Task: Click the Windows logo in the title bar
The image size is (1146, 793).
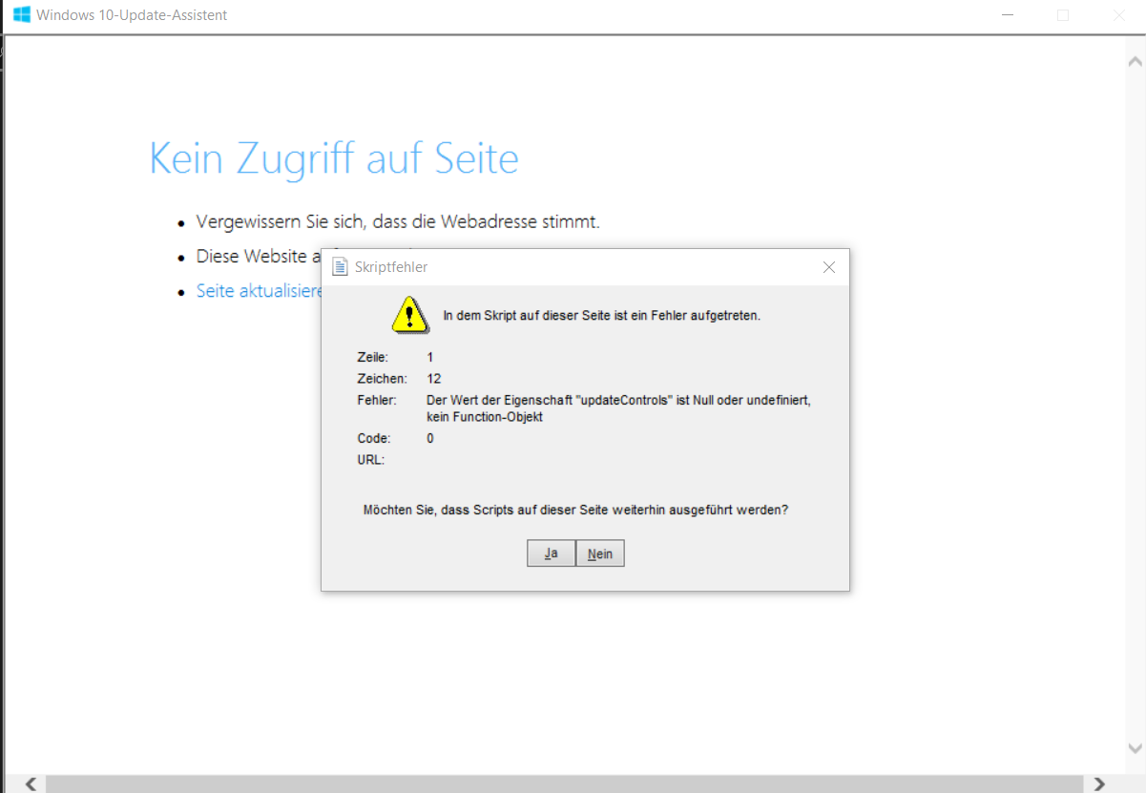Action: pos(21,15)
